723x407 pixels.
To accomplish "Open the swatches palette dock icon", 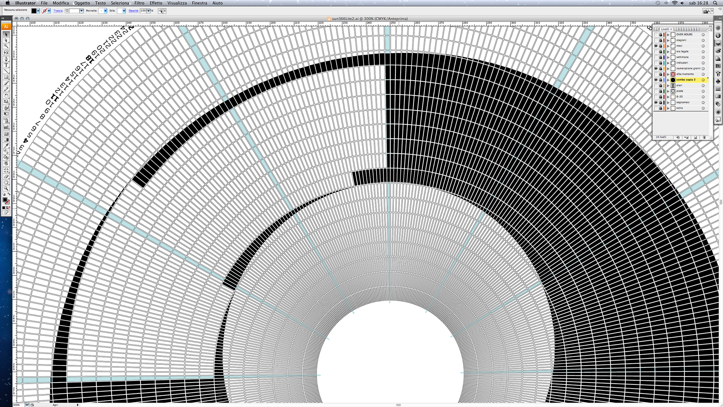I will pyautogui.click(x=718, y=66).
